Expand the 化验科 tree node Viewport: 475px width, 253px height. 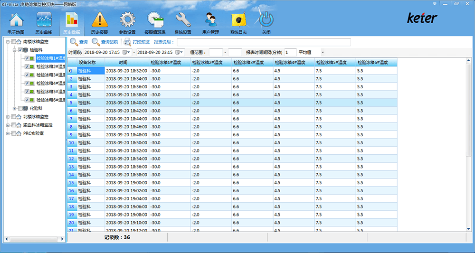click(15, 108)
